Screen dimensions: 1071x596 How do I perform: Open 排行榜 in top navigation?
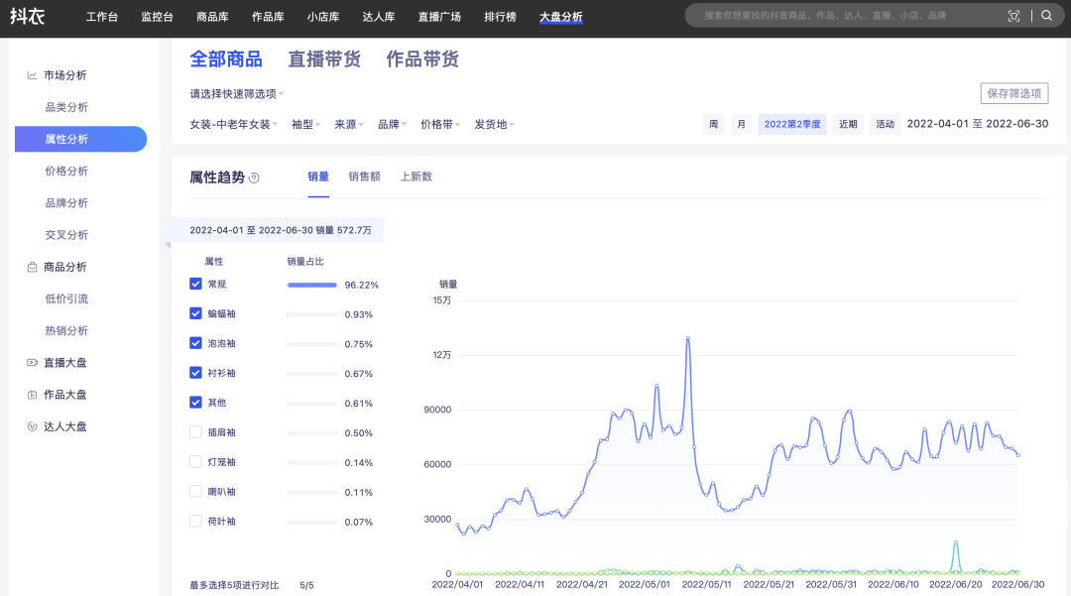pyautogui.click(x=500, y=17)
